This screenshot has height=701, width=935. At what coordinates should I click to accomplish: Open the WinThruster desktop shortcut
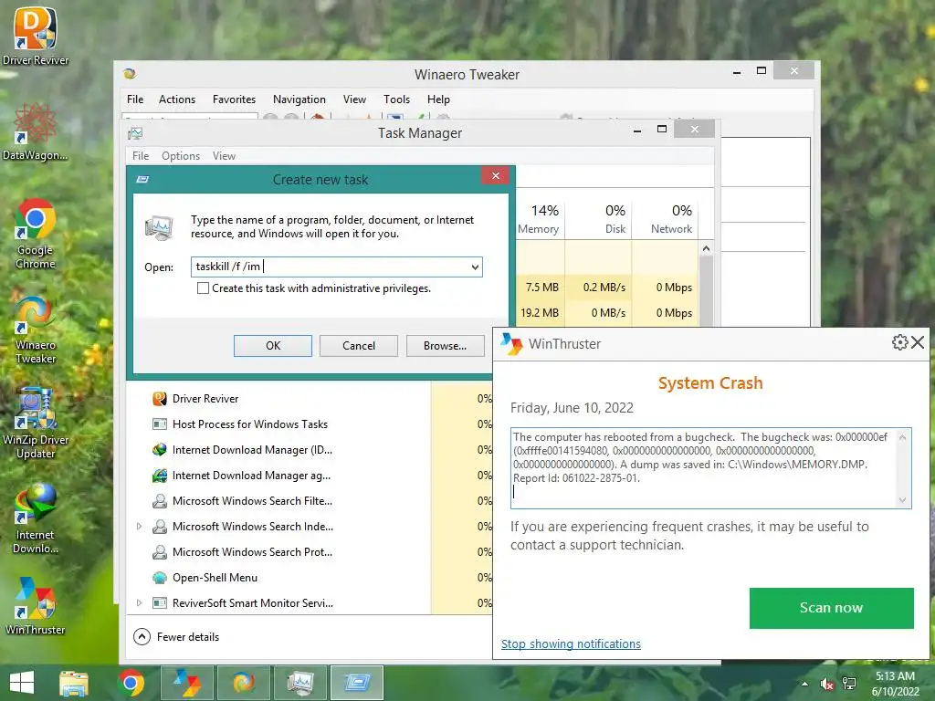36,606
